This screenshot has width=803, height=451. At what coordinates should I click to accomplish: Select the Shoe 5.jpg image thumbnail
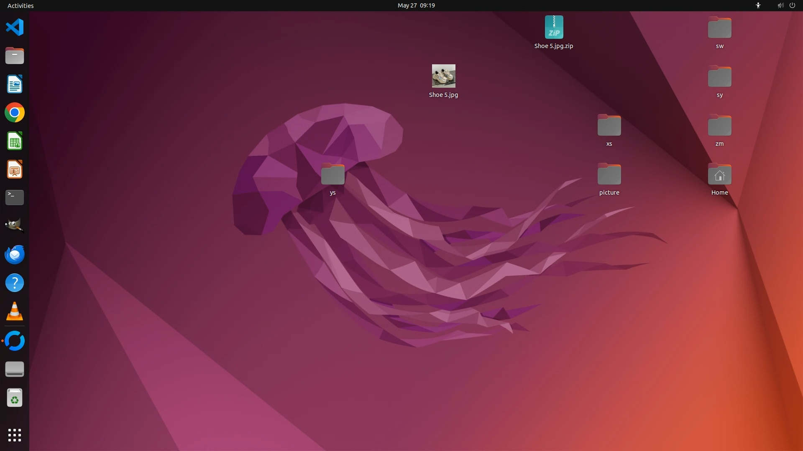coord(443,76)
